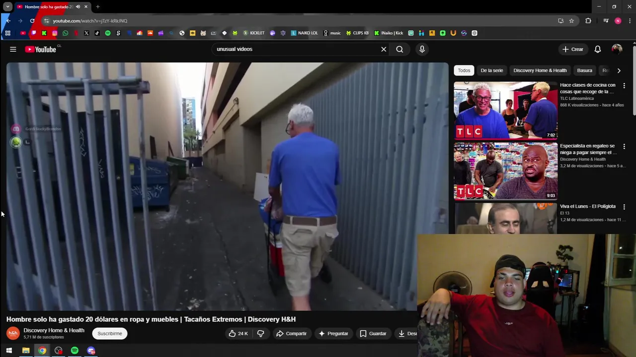Run search with the magnifier button
636x357 pixels.
click(x=399, y=49)
